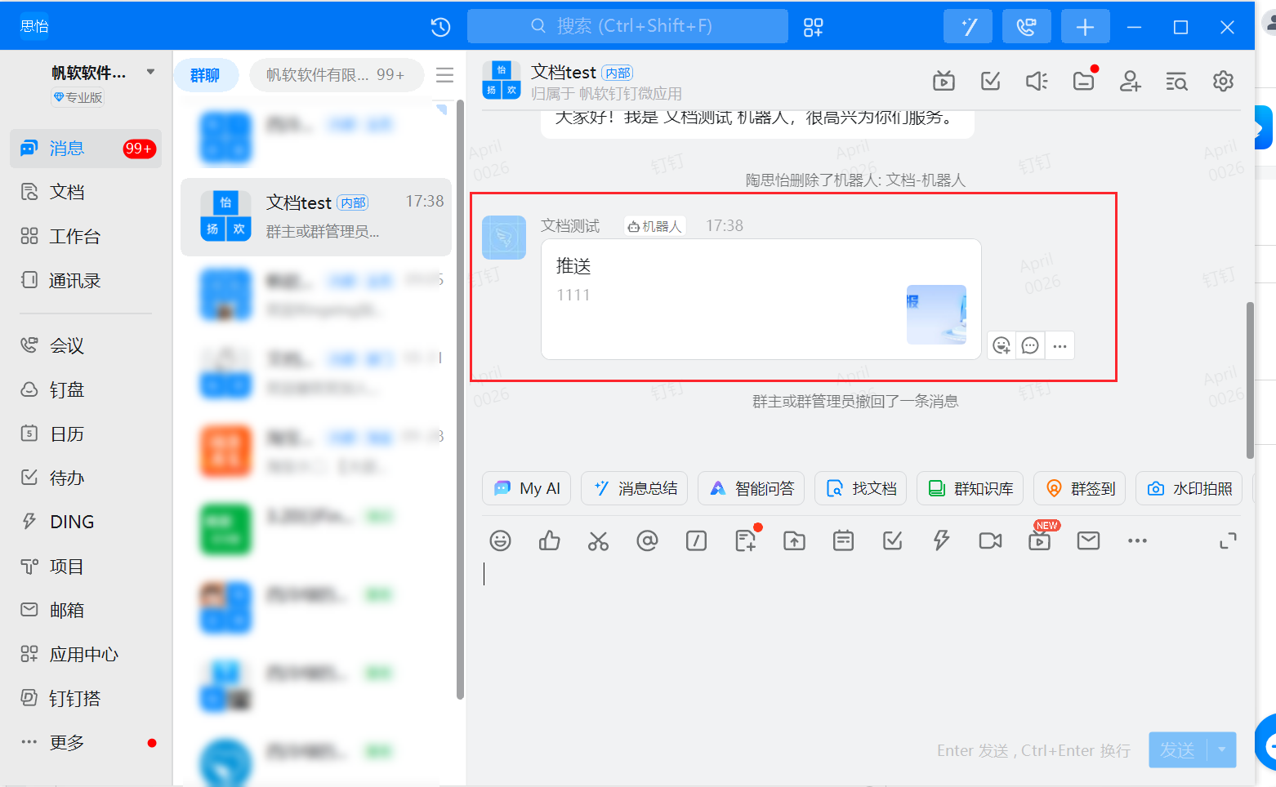Insert an @ mention from the toolbar

tap(647, 540)
